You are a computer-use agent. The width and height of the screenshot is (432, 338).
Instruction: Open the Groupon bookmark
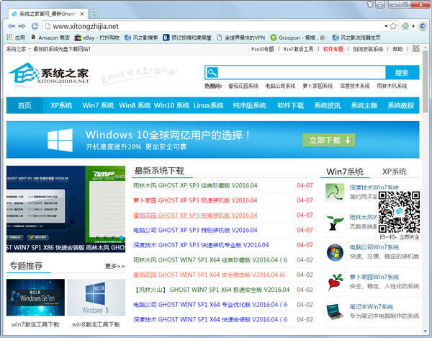click(x=298, y=37)
